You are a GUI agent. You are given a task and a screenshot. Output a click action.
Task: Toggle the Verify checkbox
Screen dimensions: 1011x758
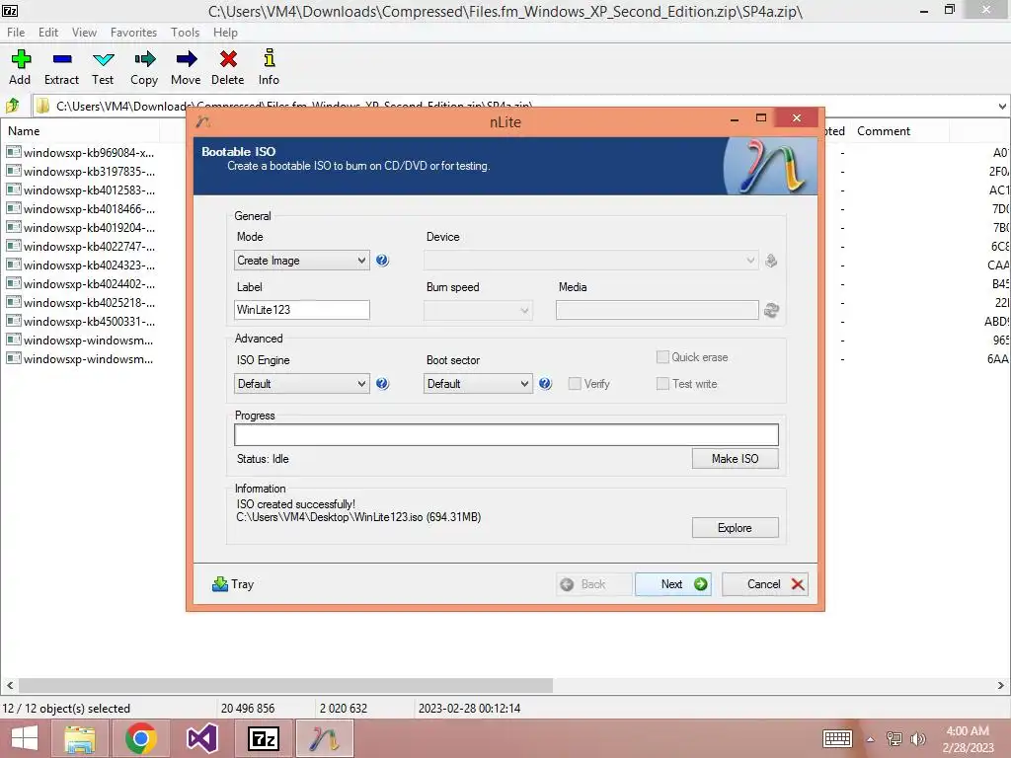(x=575, y=384)
